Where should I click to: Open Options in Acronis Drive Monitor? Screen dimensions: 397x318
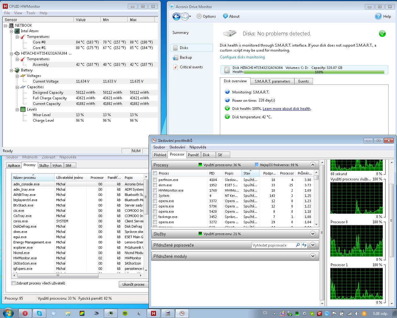[x=206, y=16]
